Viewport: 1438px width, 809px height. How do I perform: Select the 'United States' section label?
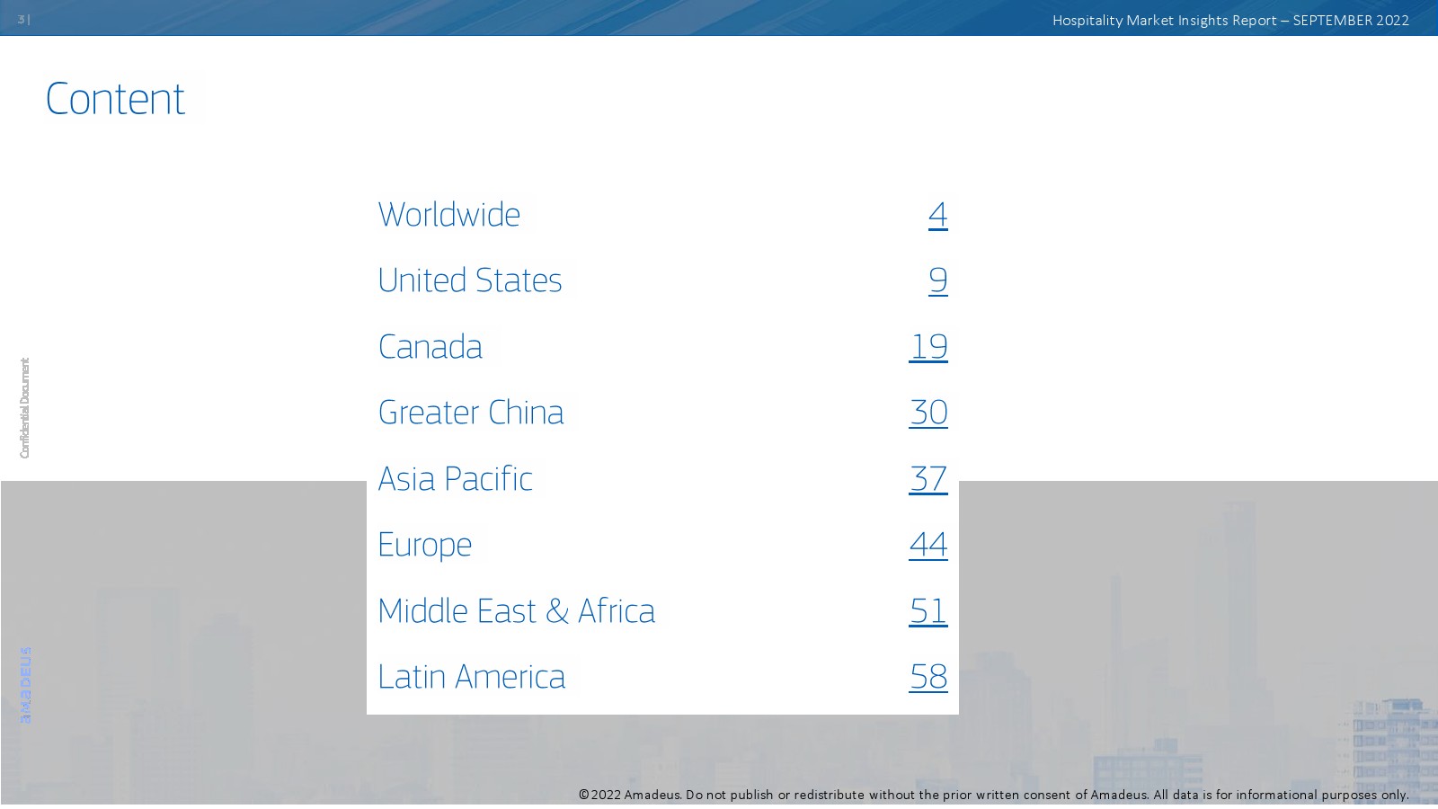(x=469, y=280)
